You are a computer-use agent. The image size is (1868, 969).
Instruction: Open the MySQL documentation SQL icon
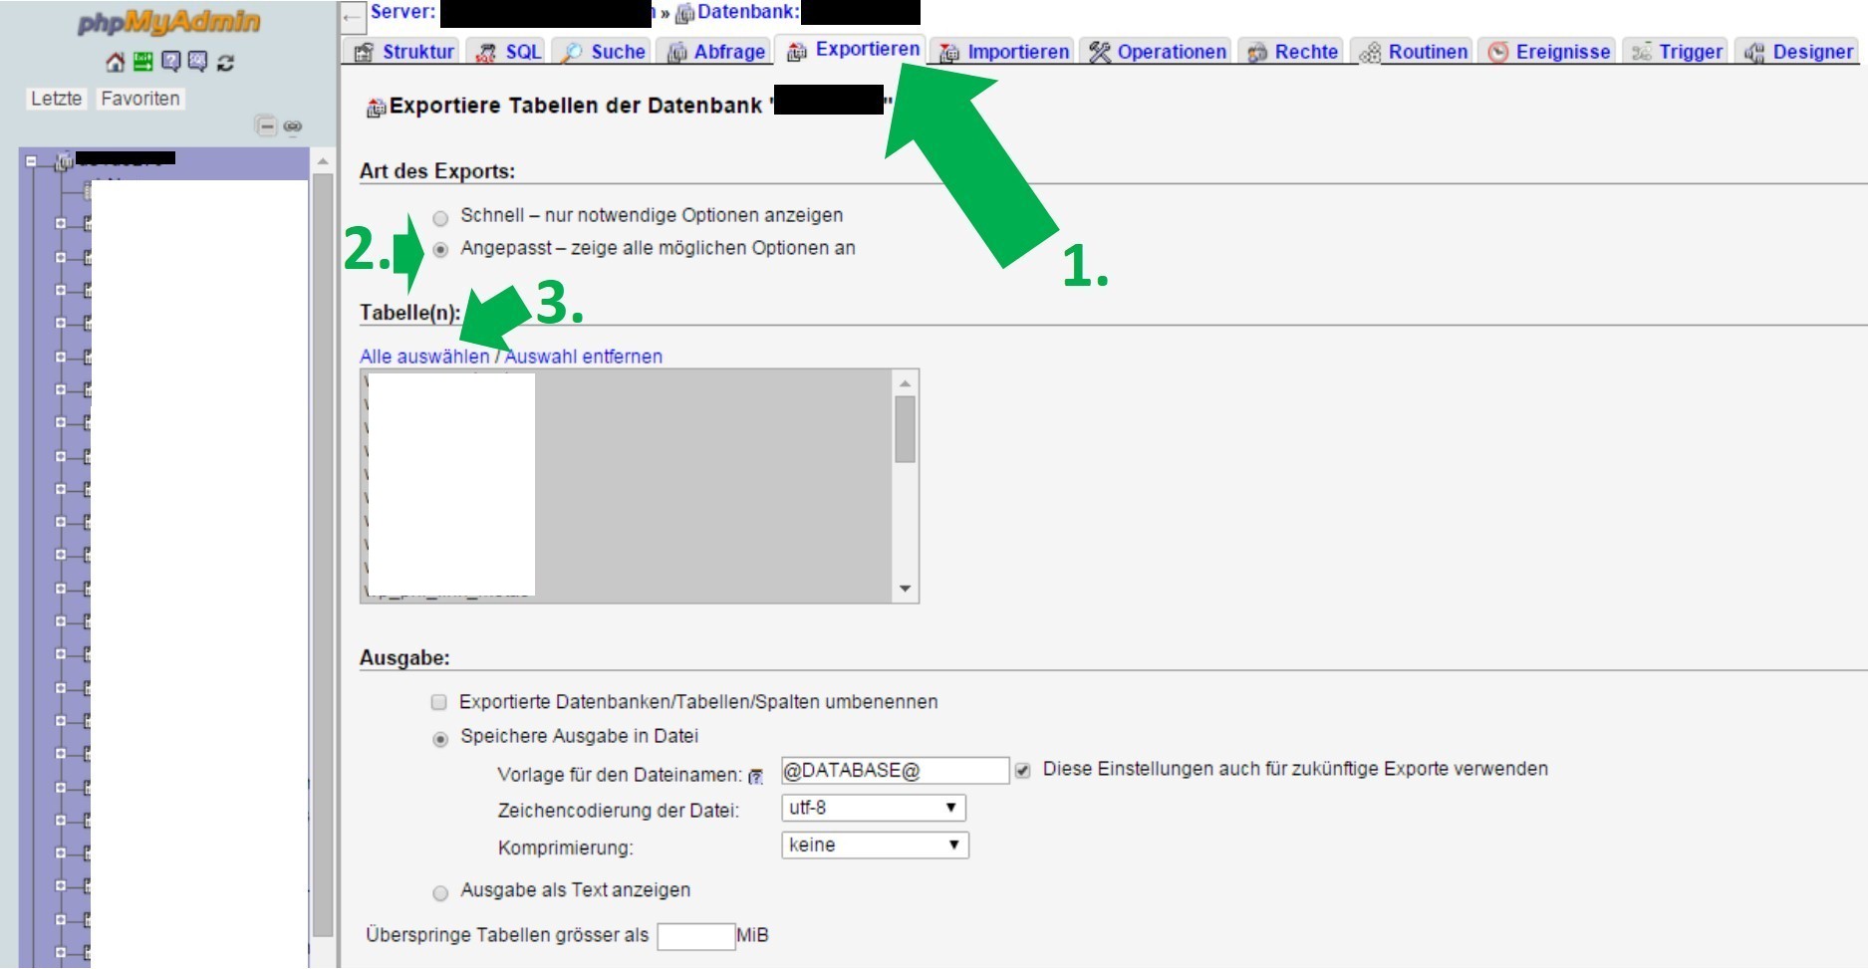(x=198, y=62)
